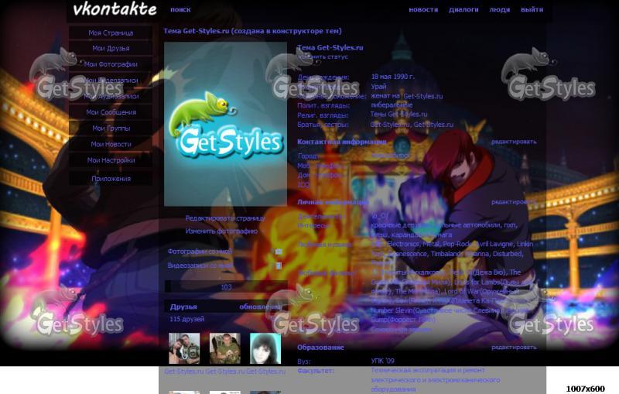Click Изменить фотографию link
619x394 pixels.
[x=221, y=231]
